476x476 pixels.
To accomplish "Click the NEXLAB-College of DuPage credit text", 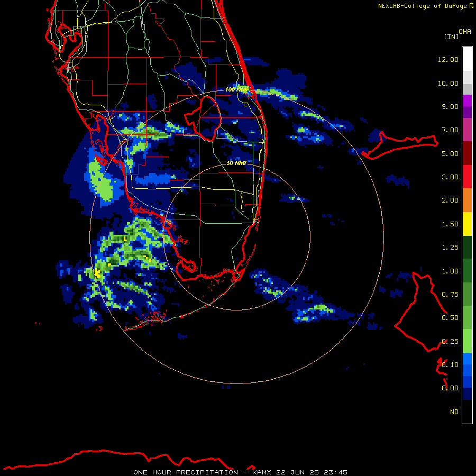I will tap(426, 6).
